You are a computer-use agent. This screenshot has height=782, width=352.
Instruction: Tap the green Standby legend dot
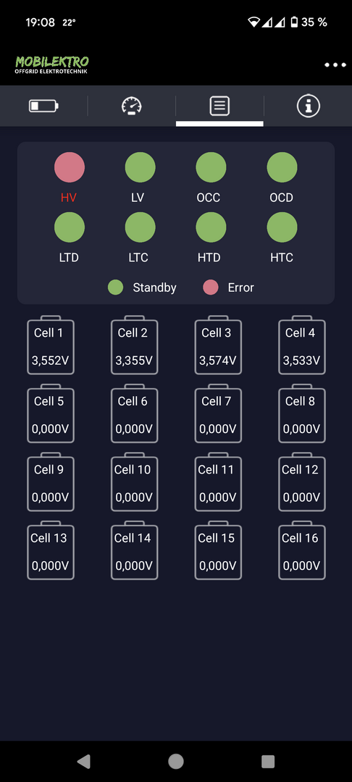116,287
